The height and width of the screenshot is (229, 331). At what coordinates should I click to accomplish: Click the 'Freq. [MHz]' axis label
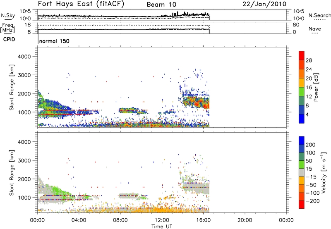pos(8,28)
